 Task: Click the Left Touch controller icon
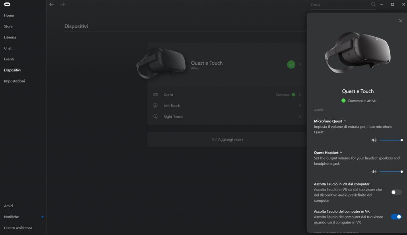157,106
